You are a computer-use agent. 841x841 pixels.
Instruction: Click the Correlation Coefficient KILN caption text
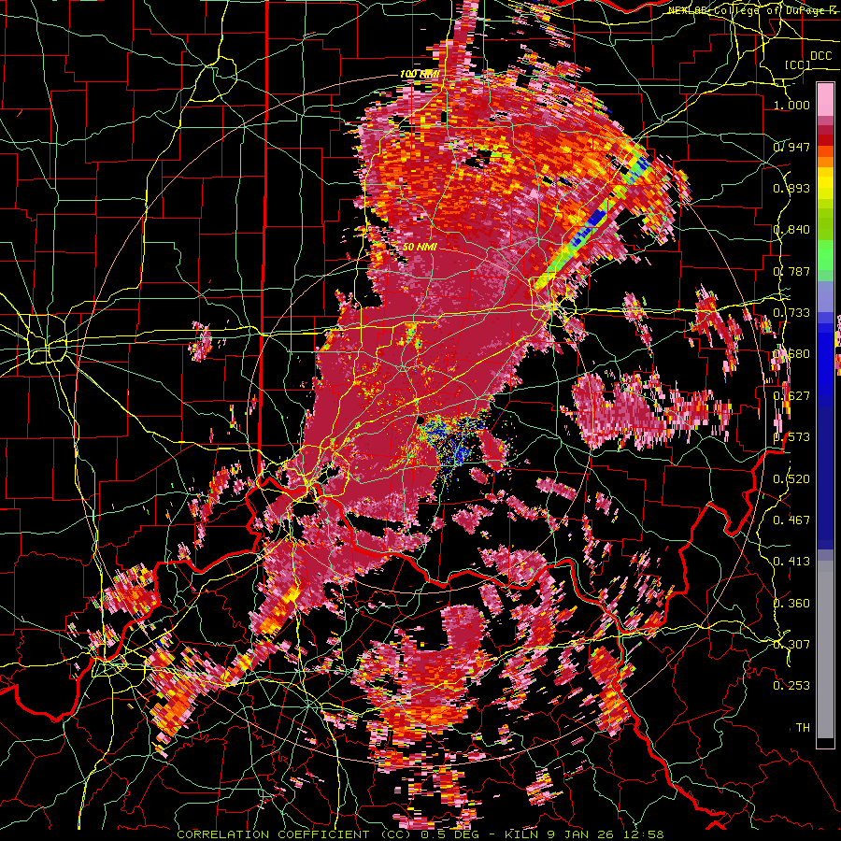[x=420, y=834]
